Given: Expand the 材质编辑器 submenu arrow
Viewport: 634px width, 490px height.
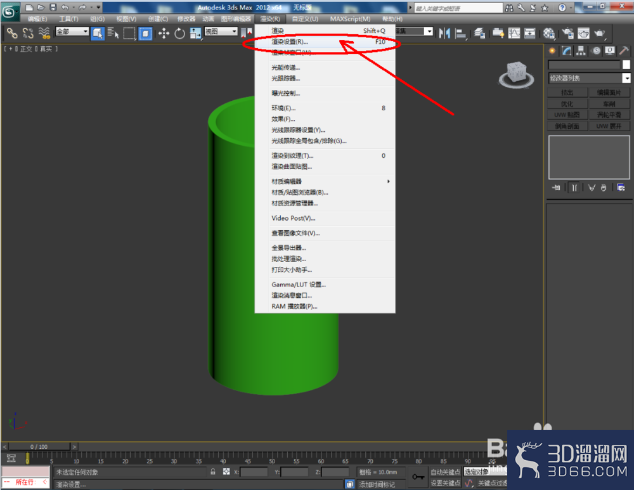Looking at the screenshot, I should coord(389,181).
